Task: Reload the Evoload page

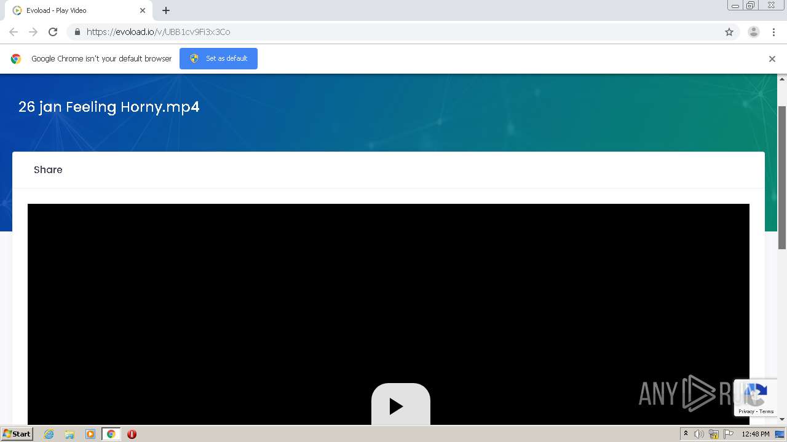Action: (53, 32)
